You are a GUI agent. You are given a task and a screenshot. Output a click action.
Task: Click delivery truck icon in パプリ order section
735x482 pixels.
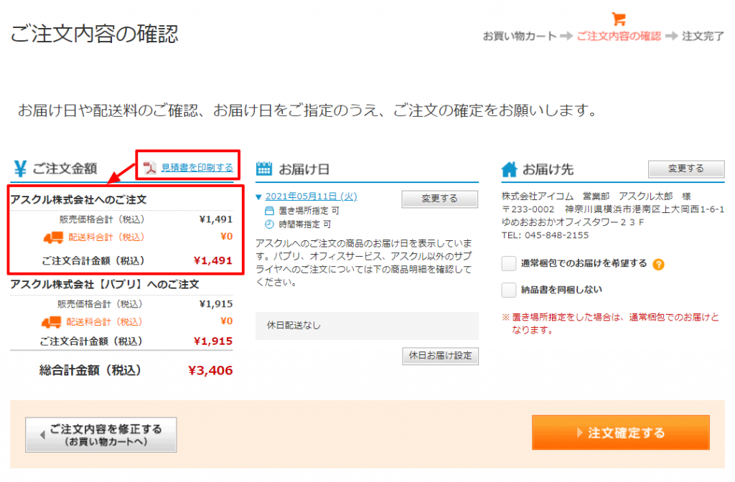coord(51,322)
